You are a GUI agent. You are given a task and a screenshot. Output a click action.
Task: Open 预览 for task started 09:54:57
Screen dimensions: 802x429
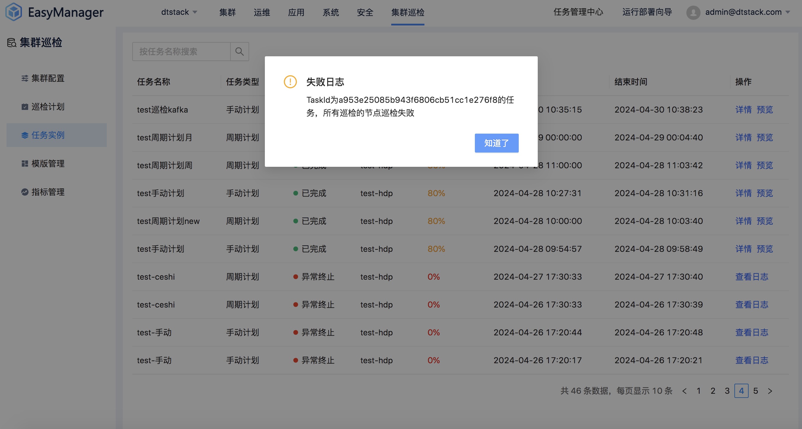pyautogui.click(x=765, y=249)
